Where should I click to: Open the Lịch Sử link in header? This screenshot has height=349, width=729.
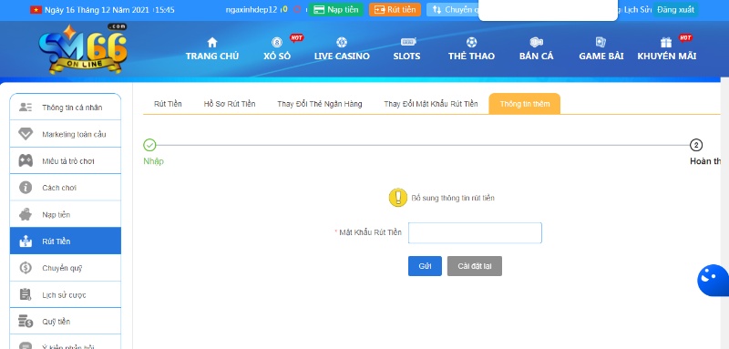coord(637,10)
